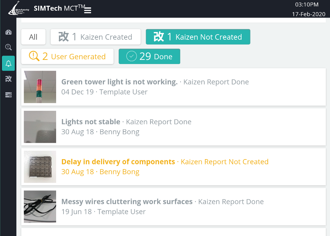Open the green tower light photo thumbnail

coord(40,87)
